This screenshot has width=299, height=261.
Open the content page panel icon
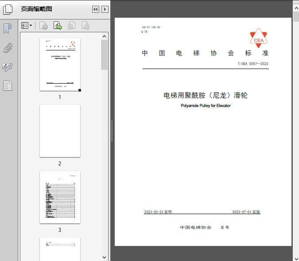click(8, 86)
